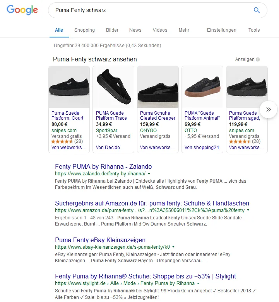This screenshot has width=279, height=302.
Task: Switch to the News tab
Action: pyautogui.click(x=135, y=30)
